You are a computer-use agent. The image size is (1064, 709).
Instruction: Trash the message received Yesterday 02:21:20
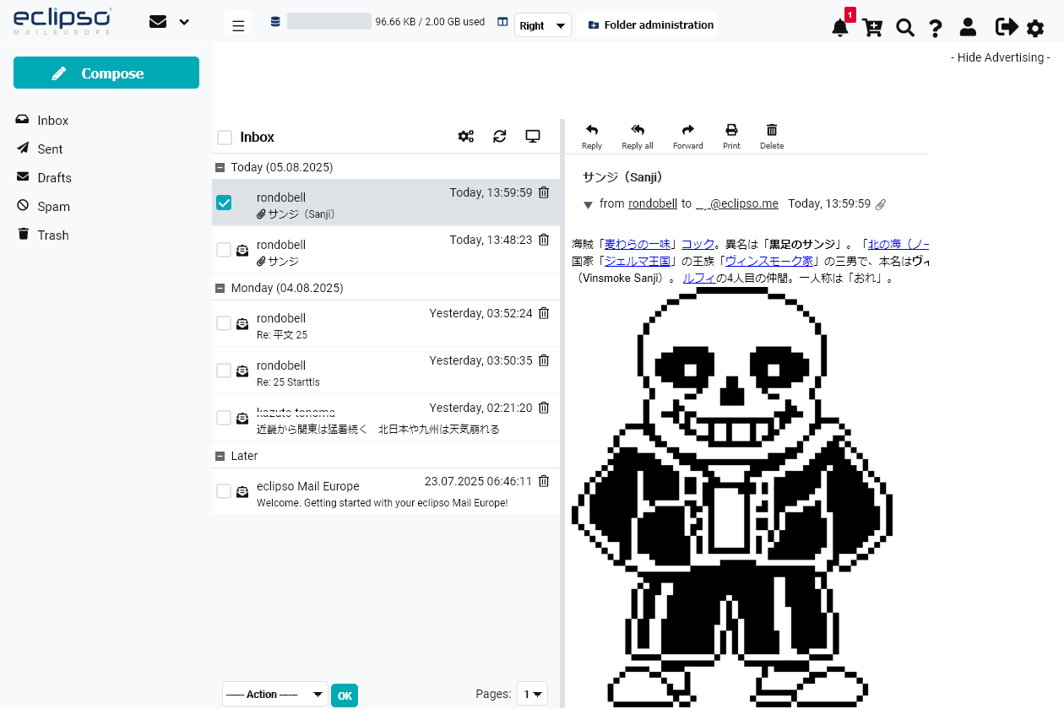pos(544,408)
